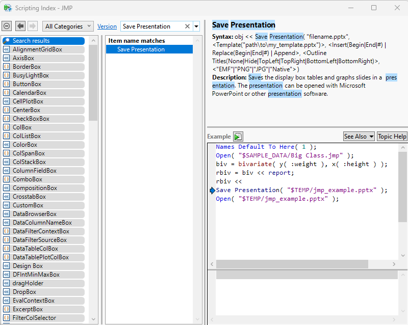Screen dimensions: 408x325
Task: Open the See Also dropdown
Action: tap(359, 137)
